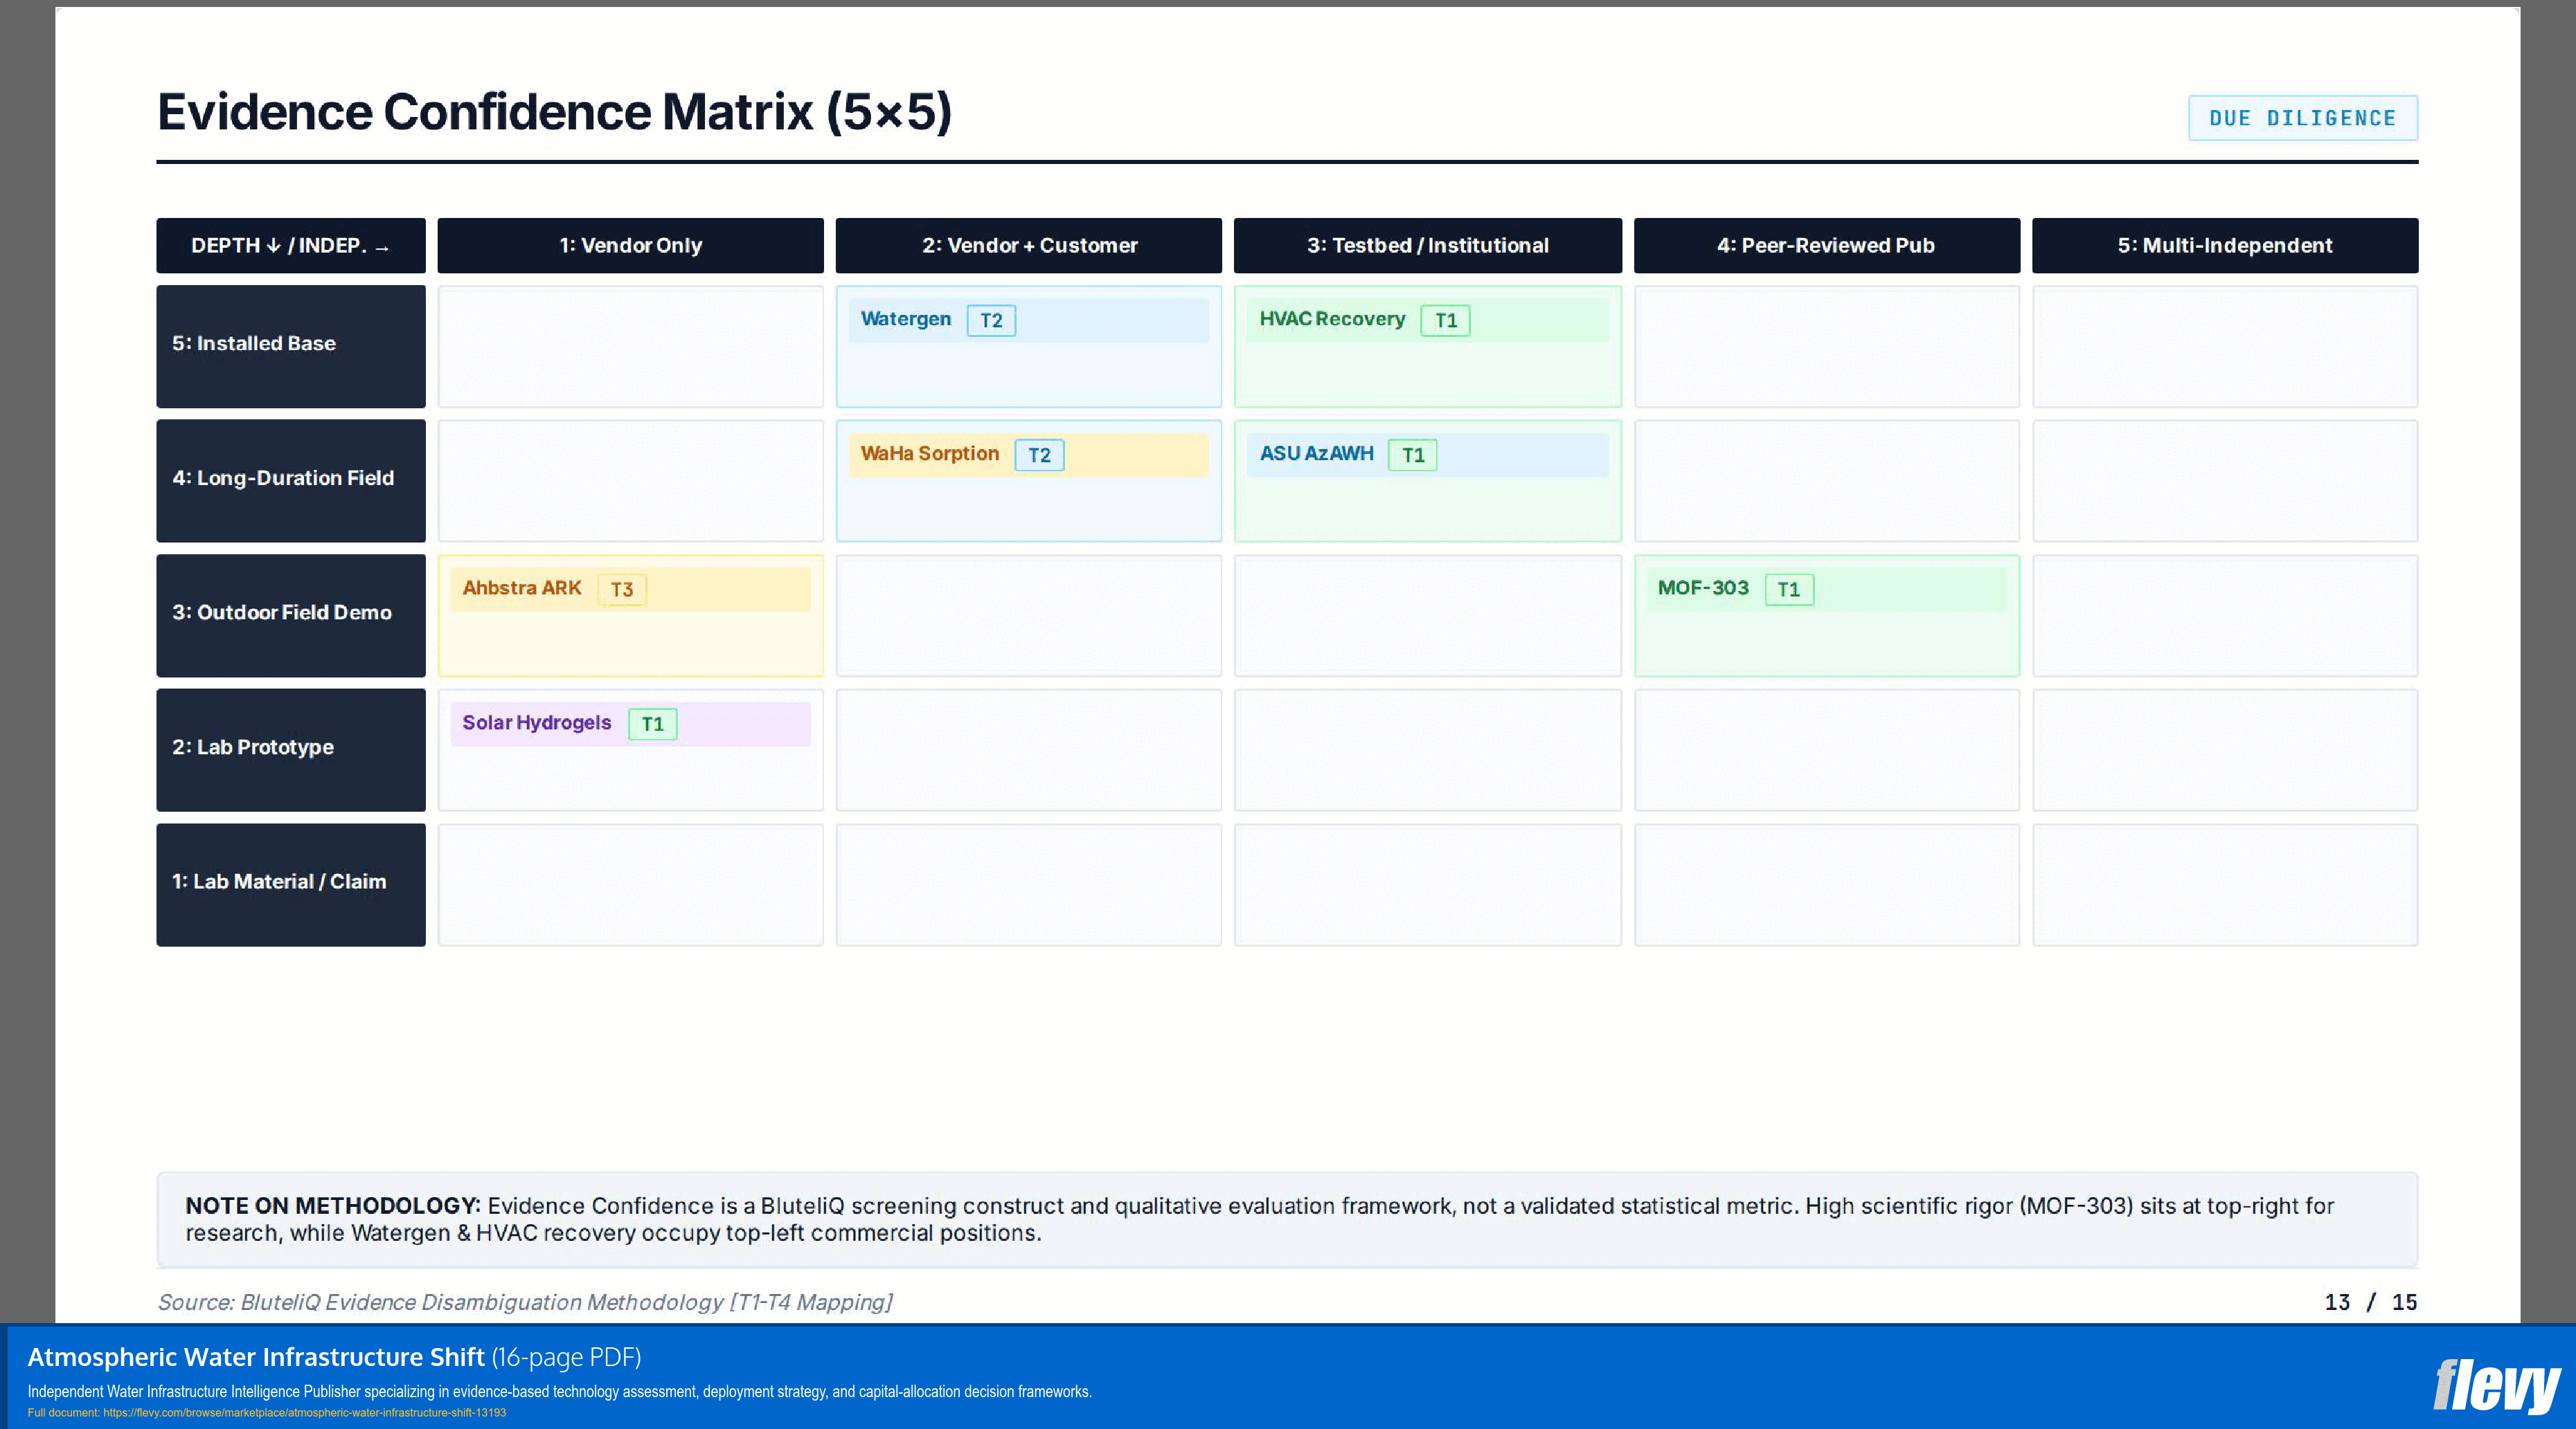Select the ASU AzAWH entry
This screenshot has width=2576, height=1429.
point(1427,455)
